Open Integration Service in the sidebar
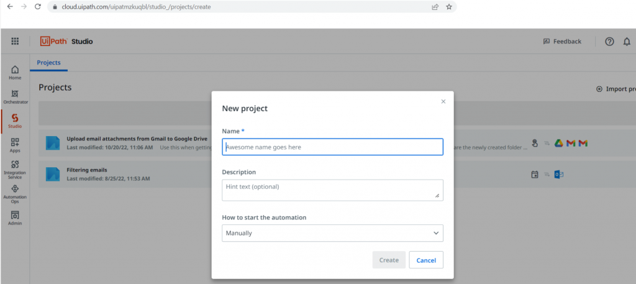636x284 pixels. point(15,168)
